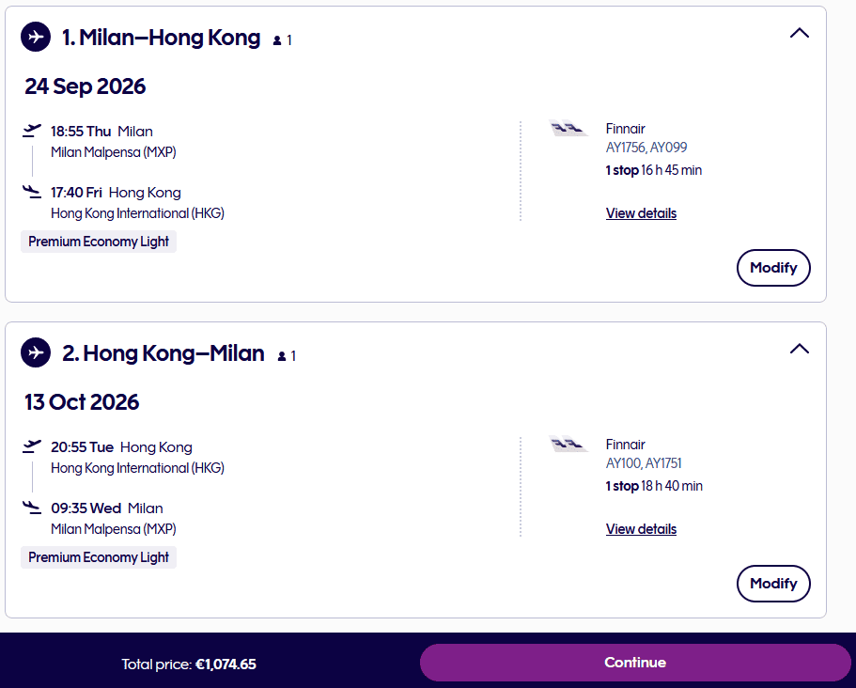Modify the Milan–Hong Kong flight
The height and width of the screenshot is (688, 856).
[x=773, y=268]
